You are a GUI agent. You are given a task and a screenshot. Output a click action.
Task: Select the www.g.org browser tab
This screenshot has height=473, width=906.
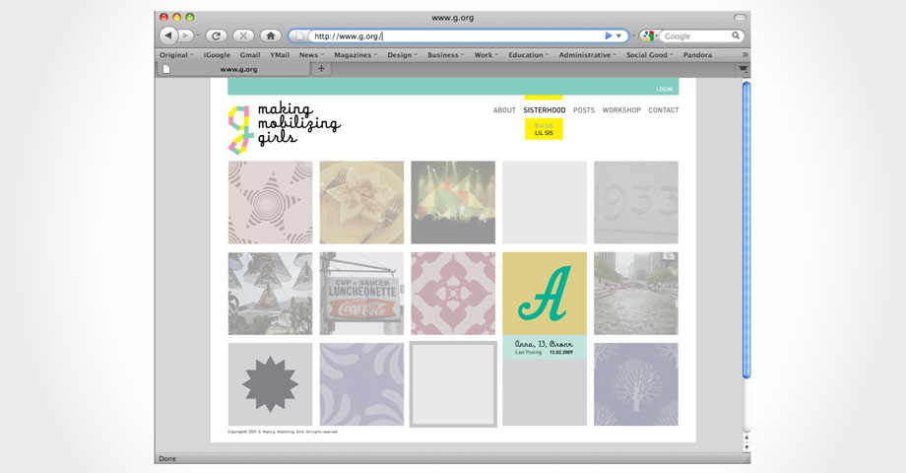pos(238,69)
